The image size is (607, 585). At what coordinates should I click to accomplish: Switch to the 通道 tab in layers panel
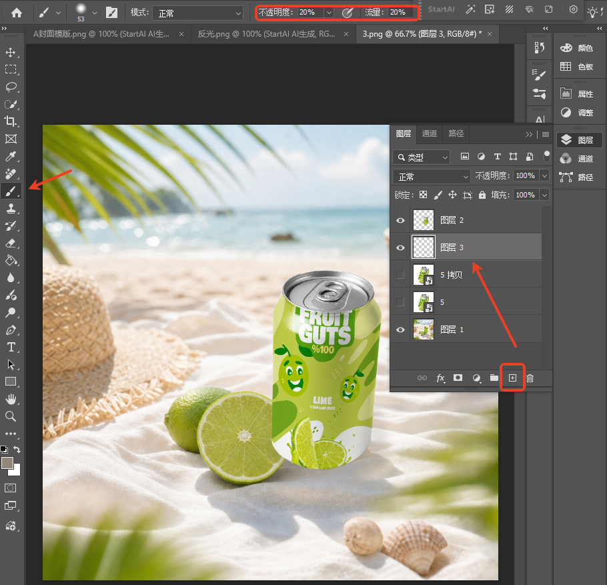(x=430, y=133)
